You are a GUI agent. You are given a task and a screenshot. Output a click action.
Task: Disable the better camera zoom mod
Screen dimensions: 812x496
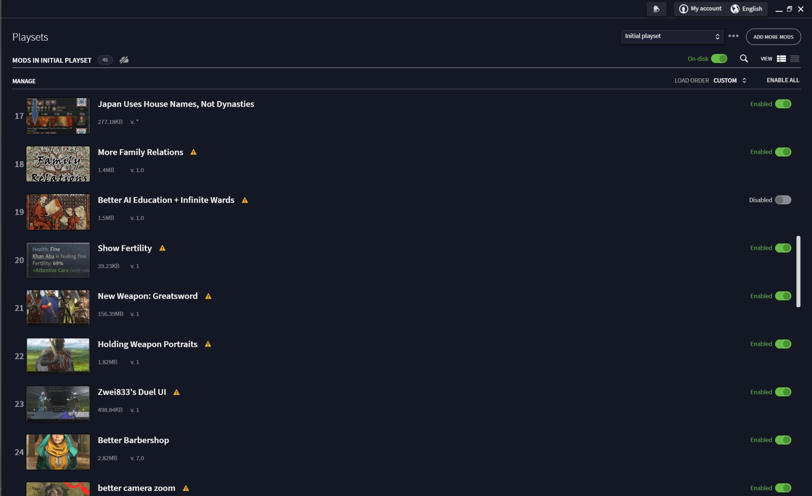coord(783,488)
